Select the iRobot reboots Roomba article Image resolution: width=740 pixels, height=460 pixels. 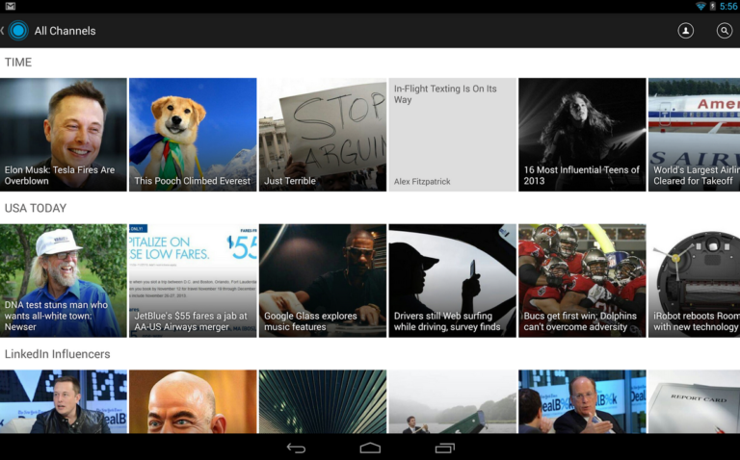coord(694,280)
